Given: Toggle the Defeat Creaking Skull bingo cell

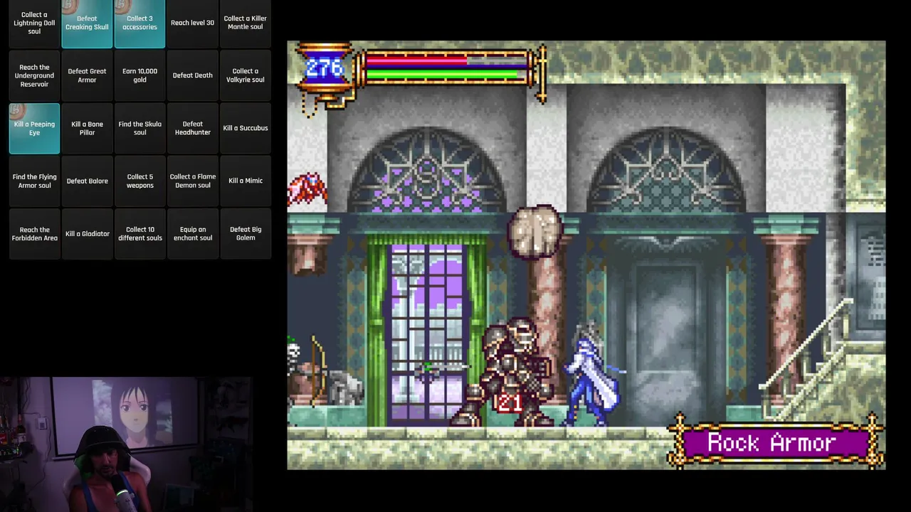Looking at the screenshot, I should click(87, 23).
